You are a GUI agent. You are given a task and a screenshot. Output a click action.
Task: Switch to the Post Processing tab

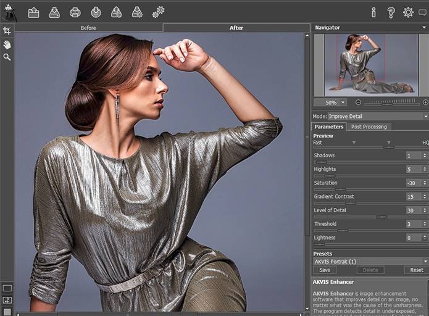(369, 127)
